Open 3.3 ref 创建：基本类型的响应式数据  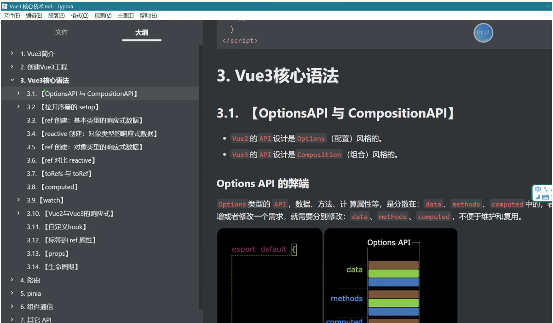point(86,121)
